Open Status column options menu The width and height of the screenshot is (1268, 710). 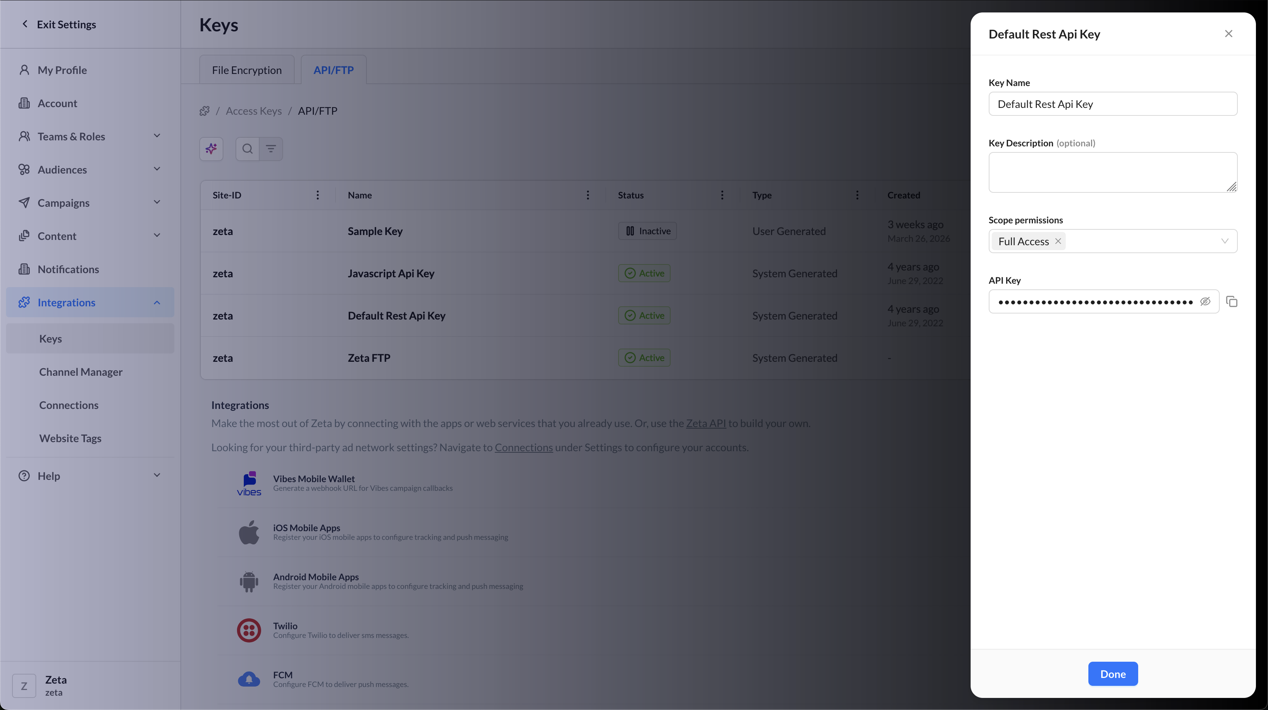(722, 195)
